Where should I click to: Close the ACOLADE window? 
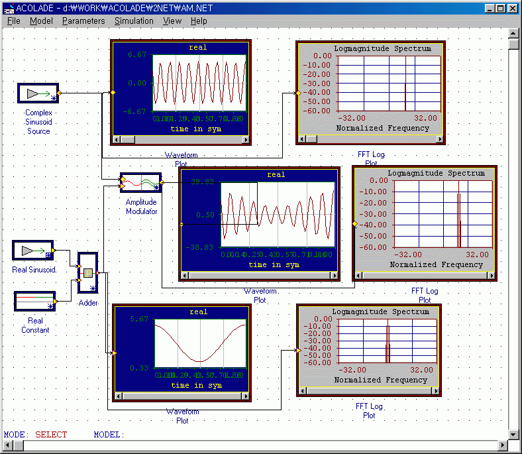513,9
